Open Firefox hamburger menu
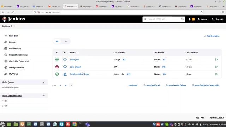This screenshot has height=127, width=226. 223,12
